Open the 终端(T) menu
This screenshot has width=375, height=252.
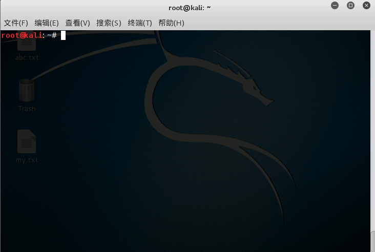click(x=140, y=23)
